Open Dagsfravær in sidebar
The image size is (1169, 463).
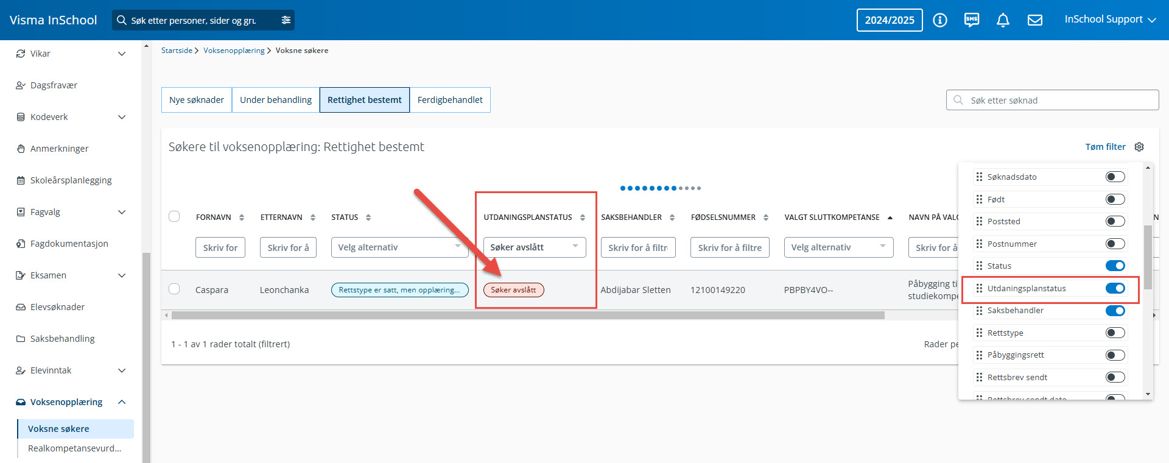coord(54,85)
